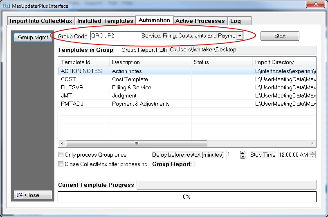The height and width of the screenshot is (217, 328).
Task: Open the Group Code dropdown arrow
Action: [240, 36]
